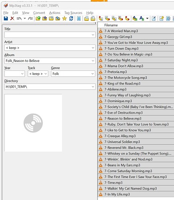The height and width of the screenshot is (200, 174).
Task: Click the Actions (Quick) Aa icon
Action: coord(142,18)
